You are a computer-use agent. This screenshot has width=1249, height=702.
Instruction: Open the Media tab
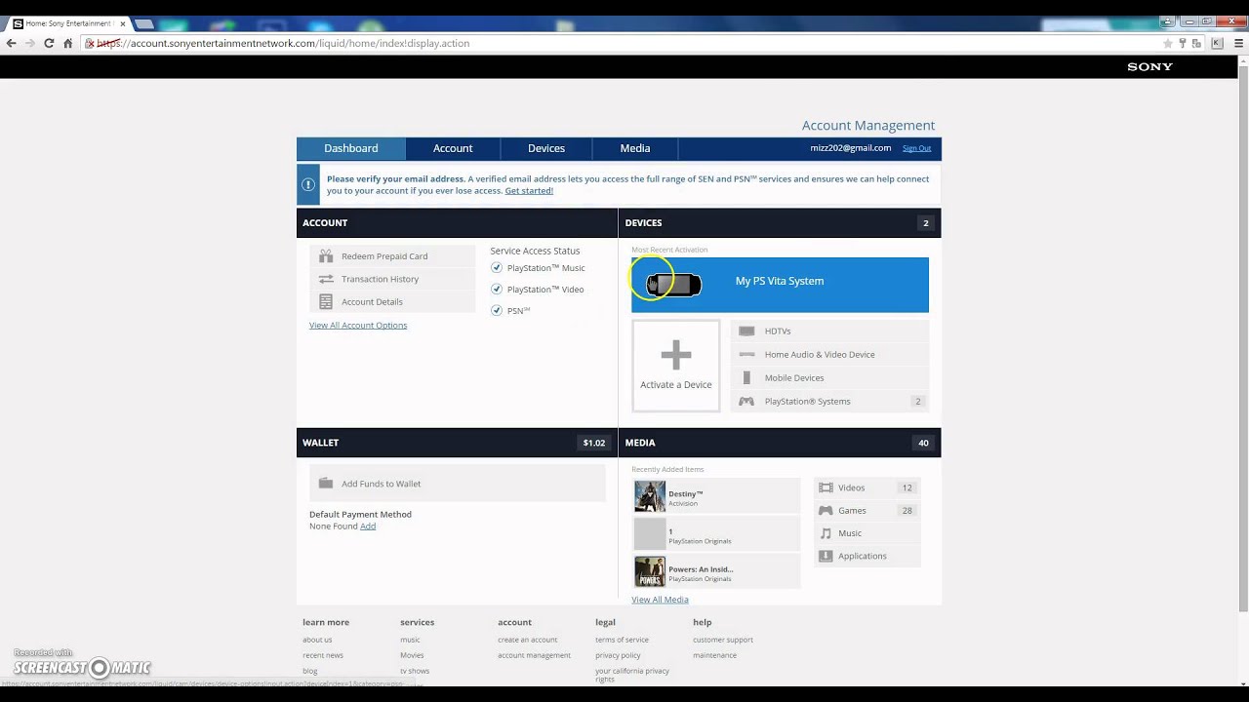pos(635,148)
